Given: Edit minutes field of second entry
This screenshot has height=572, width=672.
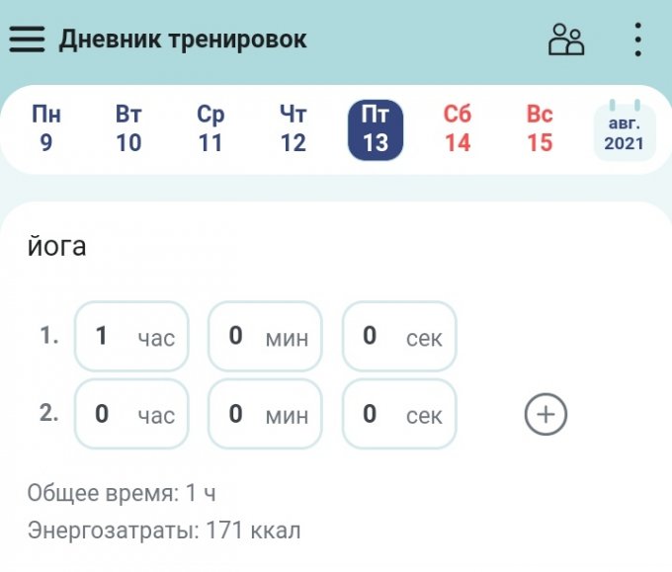Looking at the screenshot, I should pos(265,414).
